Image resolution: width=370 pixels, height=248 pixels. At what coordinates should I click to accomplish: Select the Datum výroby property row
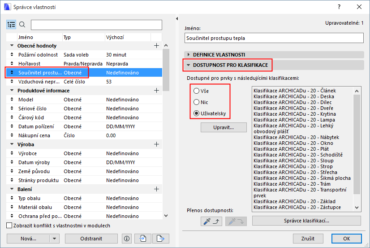[x=84, y=162]
